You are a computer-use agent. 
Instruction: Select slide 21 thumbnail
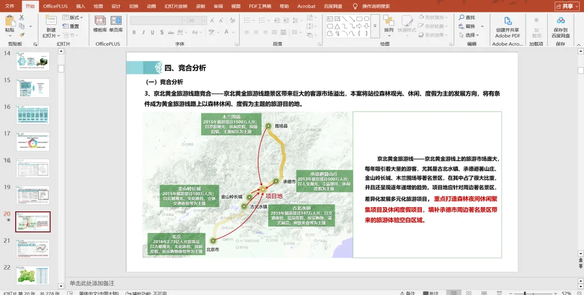click(33, 249)
